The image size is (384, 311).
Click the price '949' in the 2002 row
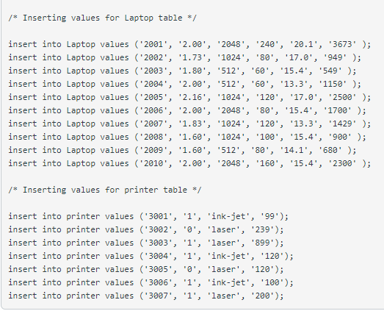coord(335,57)
